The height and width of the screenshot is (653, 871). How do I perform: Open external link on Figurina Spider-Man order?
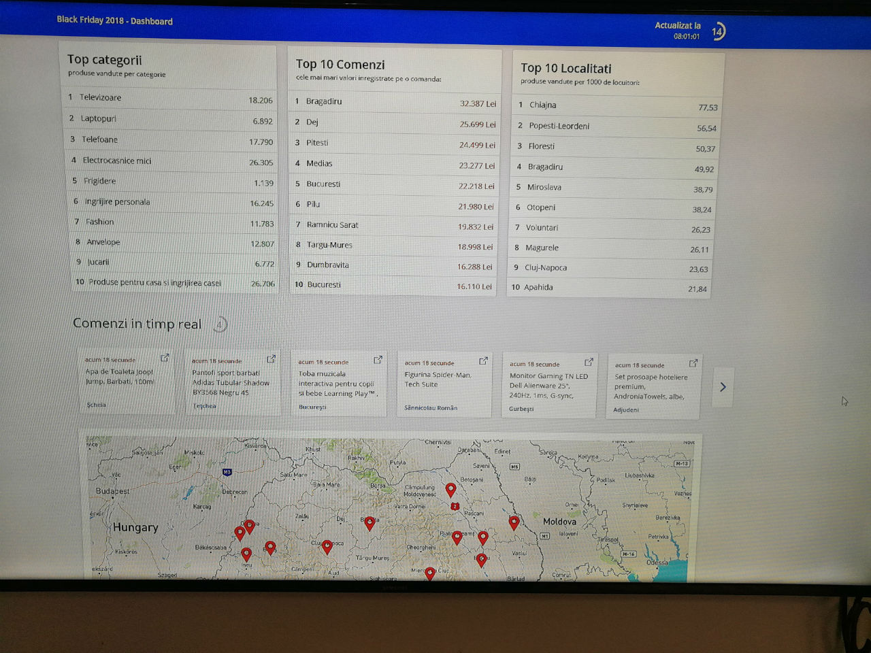point(483,361)
